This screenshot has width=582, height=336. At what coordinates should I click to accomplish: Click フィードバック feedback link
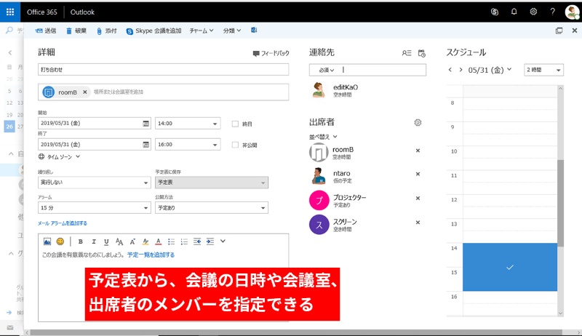click(271, 53)
